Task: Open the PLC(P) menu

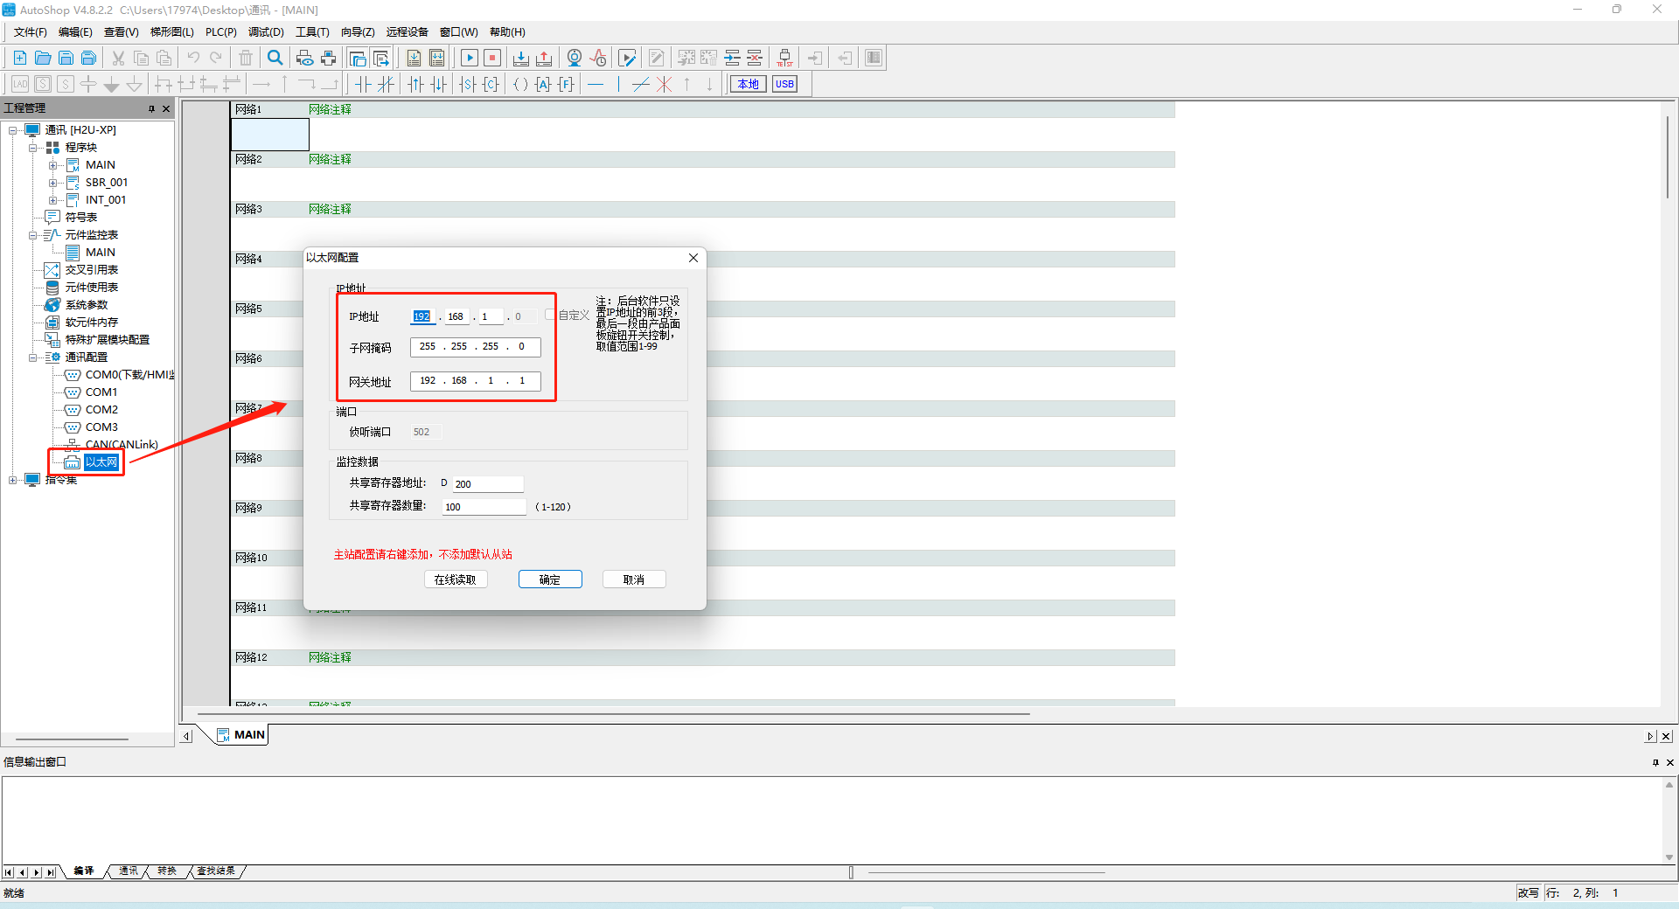Action: [220, 32]
